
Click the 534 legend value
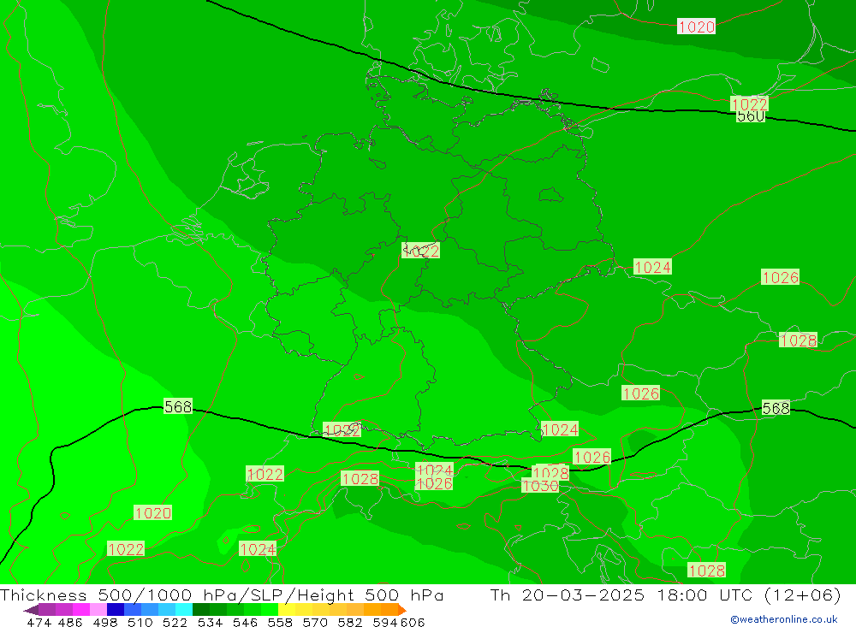click(210, 622)
